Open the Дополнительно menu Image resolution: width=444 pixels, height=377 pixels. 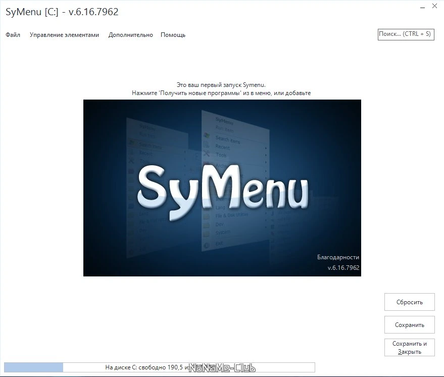click(x=130, y=35)
